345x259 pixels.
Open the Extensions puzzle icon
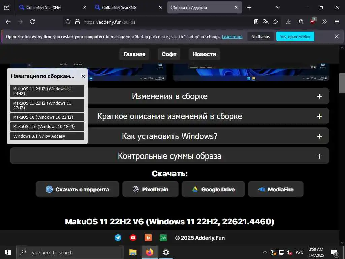coord(301,22)
